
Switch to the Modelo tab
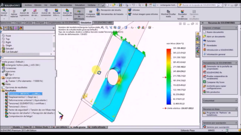pyautogui.click(x=16, y=127)
